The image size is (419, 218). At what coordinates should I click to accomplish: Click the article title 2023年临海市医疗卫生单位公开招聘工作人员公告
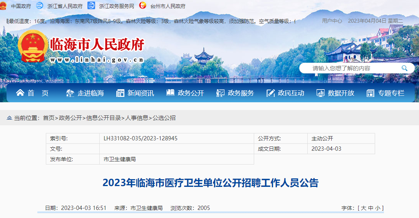tap(211, 183)
